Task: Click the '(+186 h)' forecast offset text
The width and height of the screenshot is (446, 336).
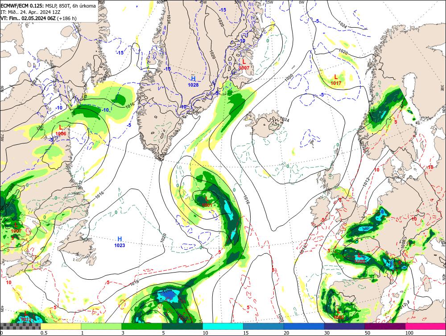Action: click(x=66, y=18)
